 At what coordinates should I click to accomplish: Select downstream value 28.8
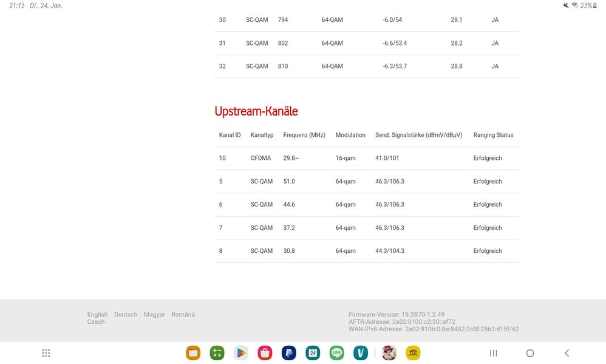pyautogui.click(x=457, y=66)
